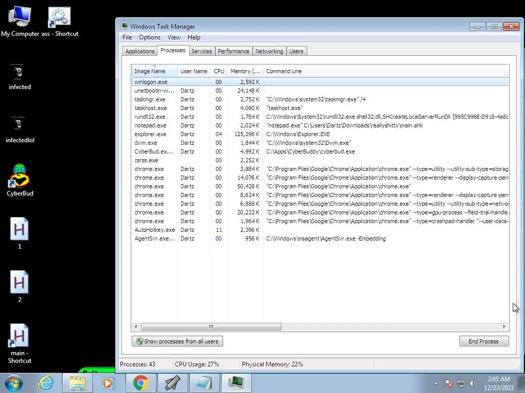Image resolution: width=525 pixels, height=393 pixels.
Task: Select the taskmgr.exe process
Action: click(320, 99)
